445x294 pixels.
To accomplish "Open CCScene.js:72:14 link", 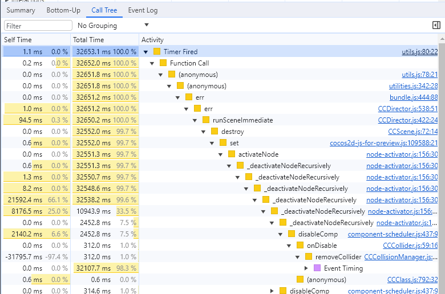I will tap(412, 131).
